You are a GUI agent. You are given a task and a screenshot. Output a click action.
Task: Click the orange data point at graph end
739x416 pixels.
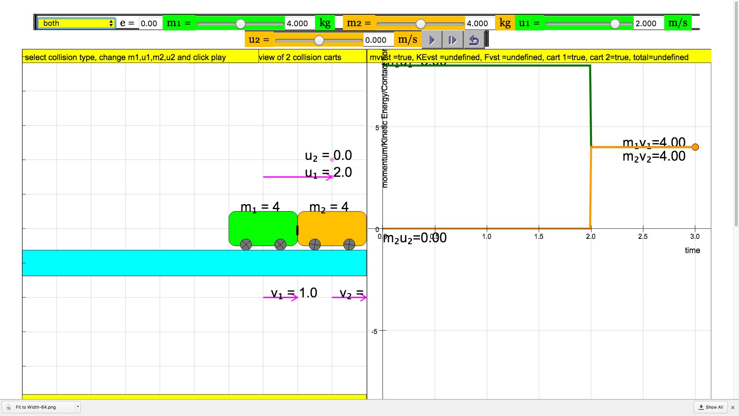[x=695, y=147]
